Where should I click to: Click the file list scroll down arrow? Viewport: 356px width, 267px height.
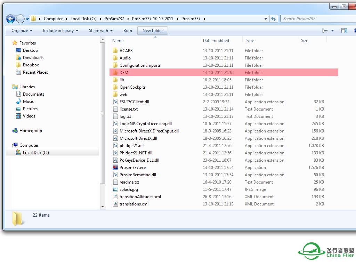pos(103,207)
